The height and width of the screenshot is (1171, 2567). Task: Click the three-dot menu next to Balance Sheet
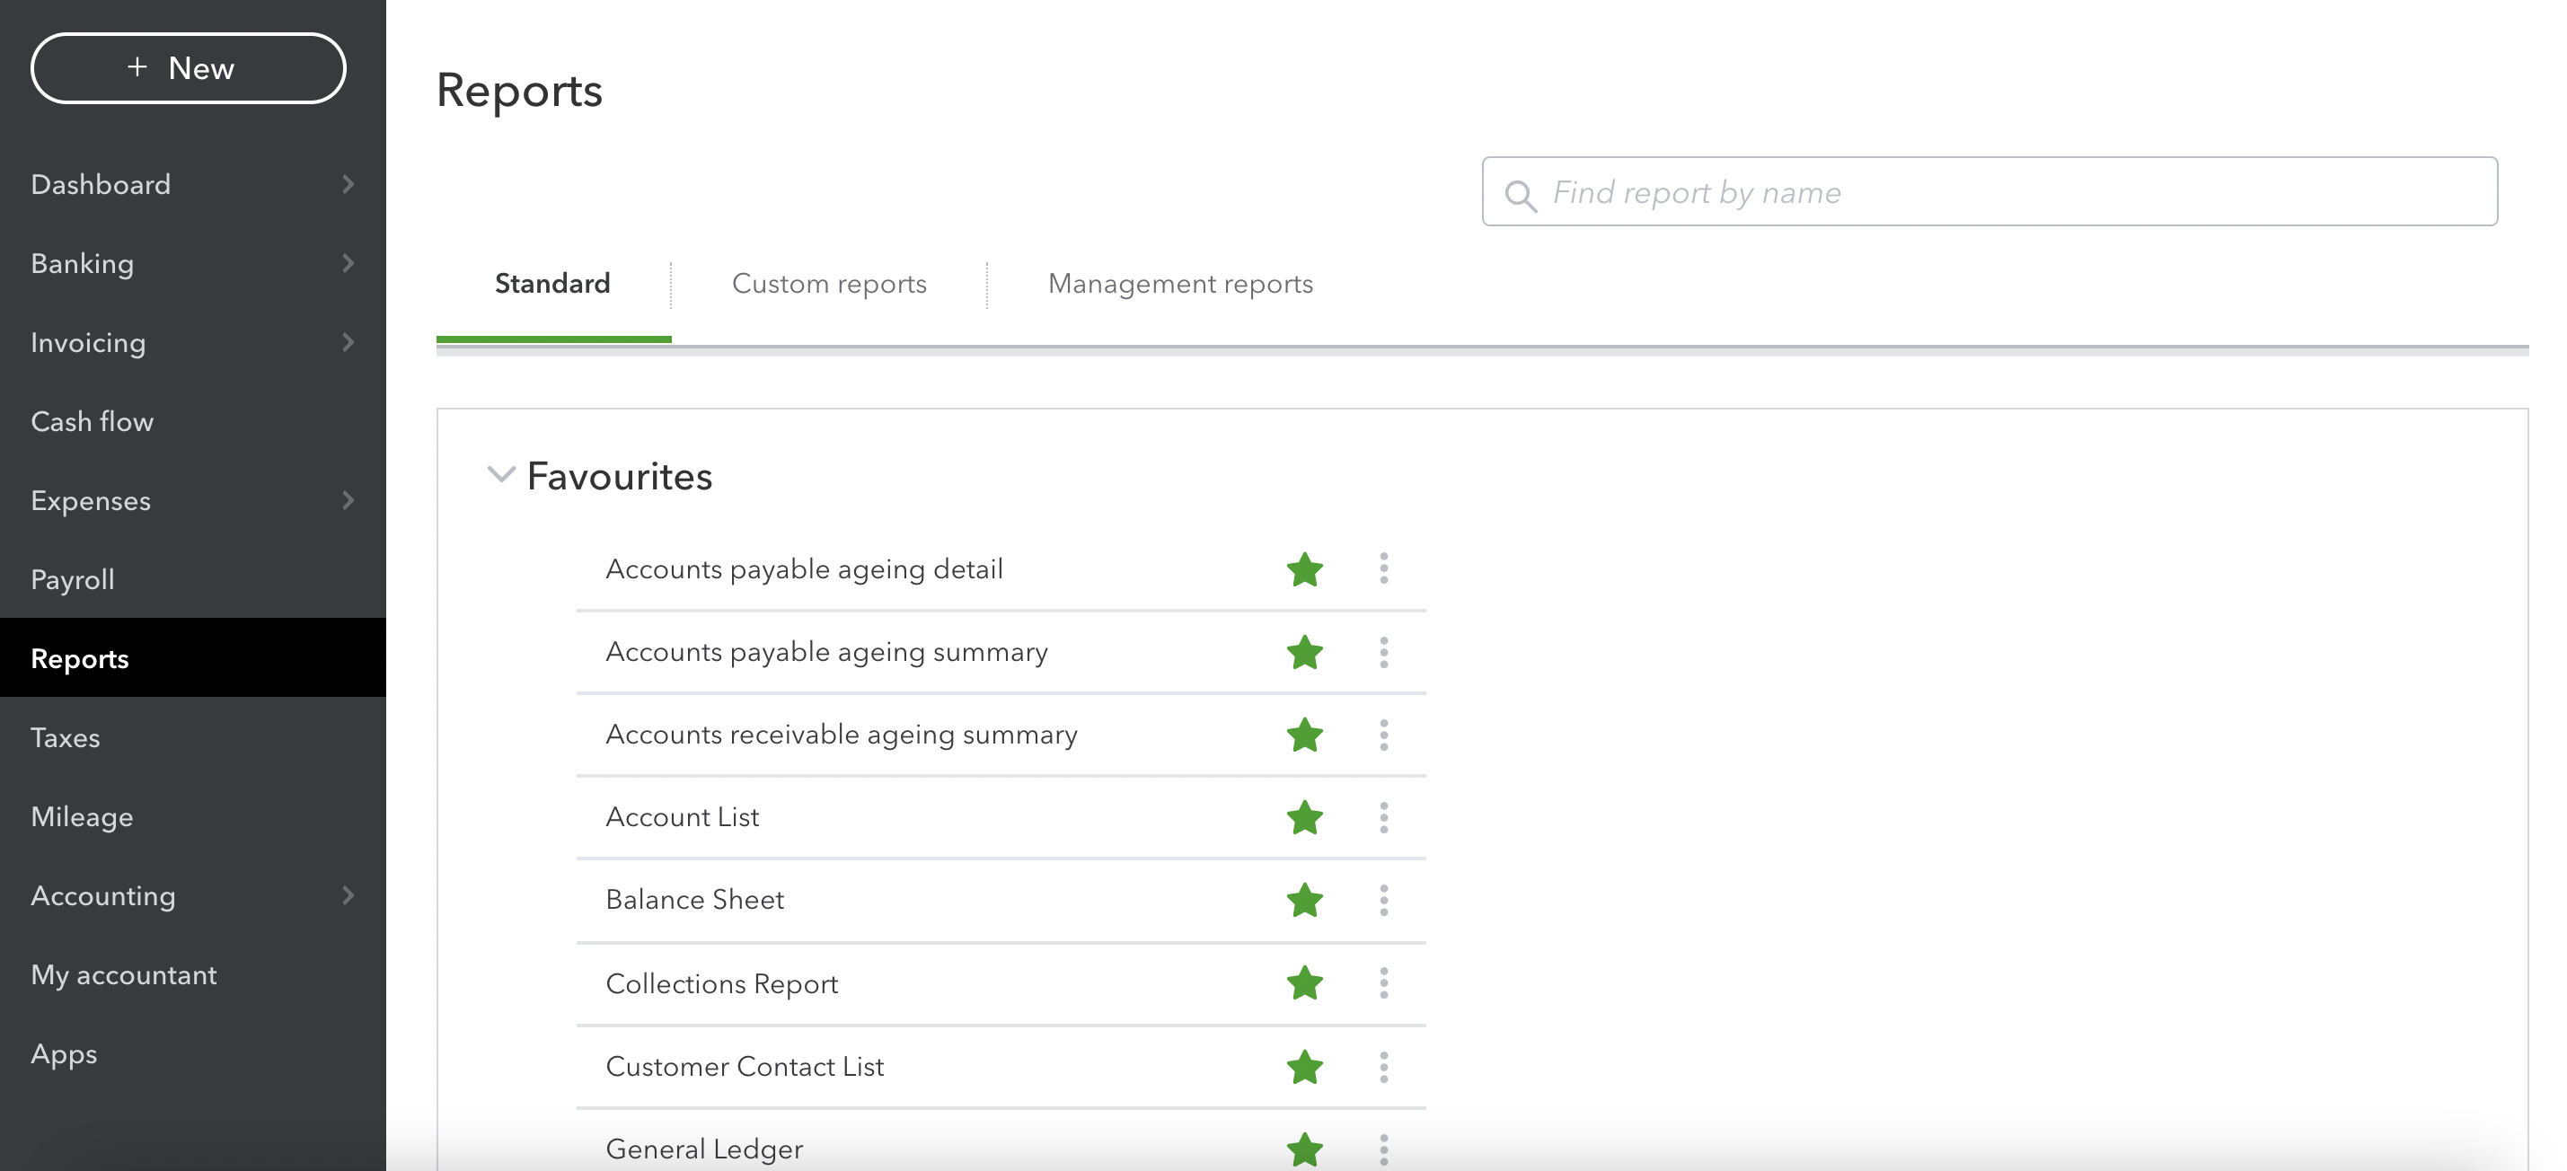[x=1384, y=900]
